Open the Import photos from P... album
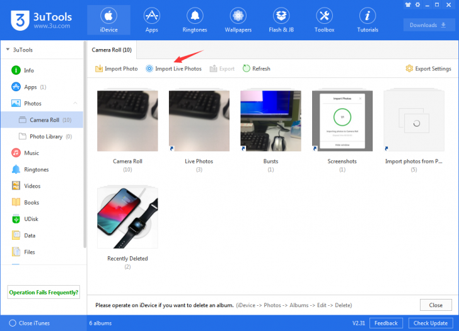459x331 pixels. [414, 121]
